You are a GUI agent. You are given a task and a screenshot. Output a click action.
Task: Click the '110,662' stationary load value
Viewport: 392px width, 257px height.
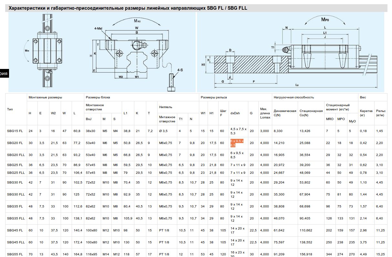point(306,230)
